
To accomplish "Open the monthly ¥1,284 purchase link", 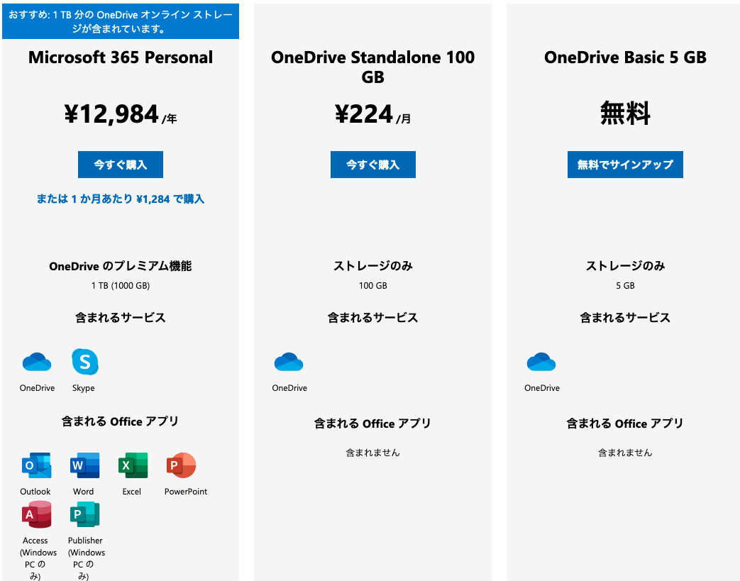I will pos(121,199).
